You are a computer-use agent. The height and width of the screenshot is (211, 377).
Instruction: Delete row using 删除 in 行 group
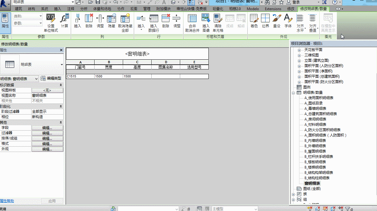[166, 21]
